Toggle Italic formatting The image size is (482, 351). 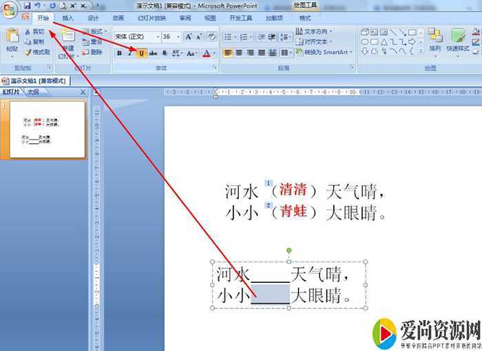click(x=130, y=53)
